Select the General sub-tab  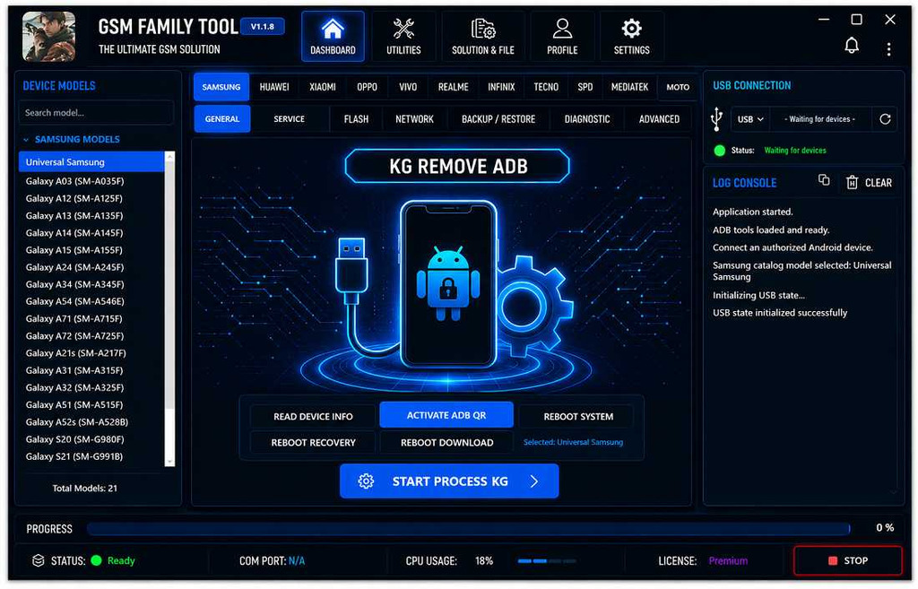coord(222,119)
